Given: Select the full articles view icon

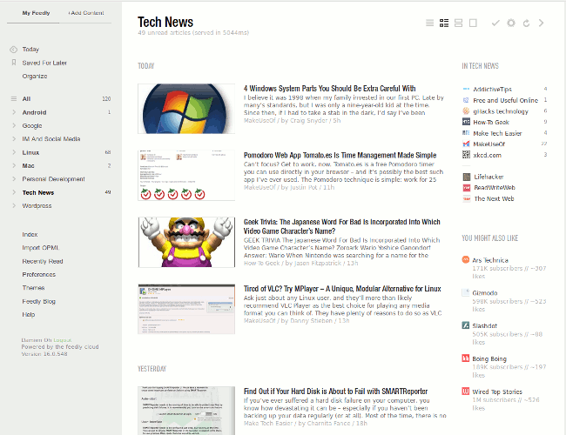Looking at the screenshot, I should pyautogui.click(x=473, y=23).
